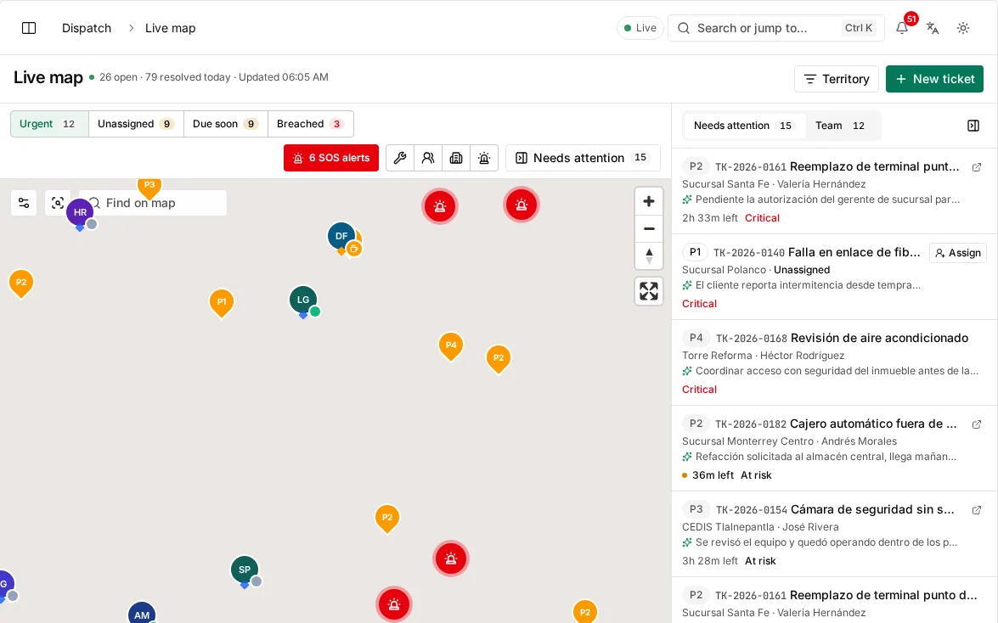The height and width of the screenshot is (623, 998).
Task: Toggle the people technicians layer button
Action: pyautogui.click(x=428, y=158)
